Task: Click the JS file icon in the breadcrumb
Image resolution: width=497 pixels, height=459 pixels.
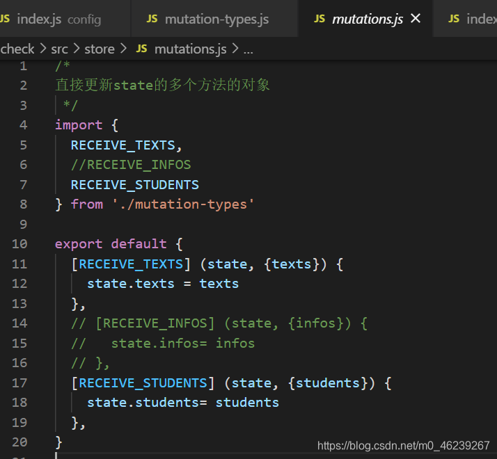Action: (x=142, y=49)
